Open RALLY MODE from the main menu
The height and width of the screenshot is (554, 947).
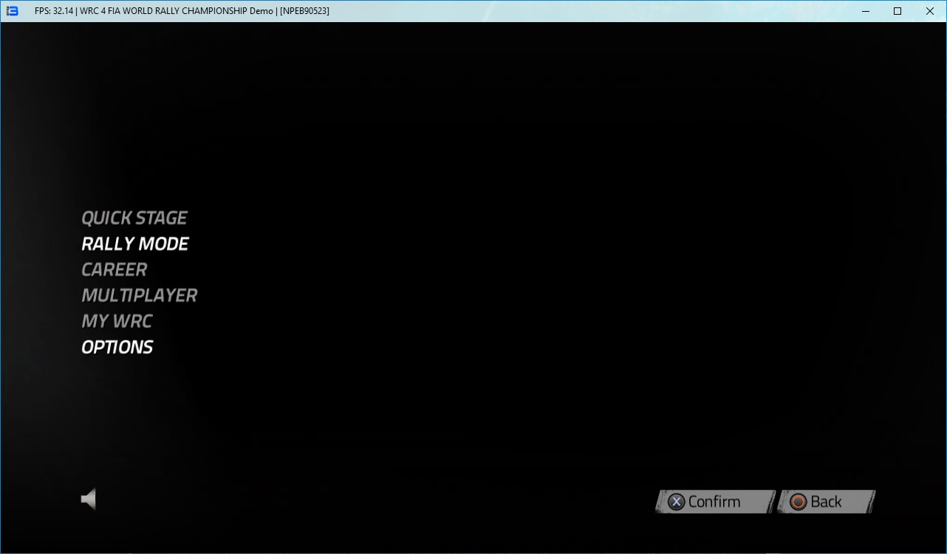tap(135, 243)
